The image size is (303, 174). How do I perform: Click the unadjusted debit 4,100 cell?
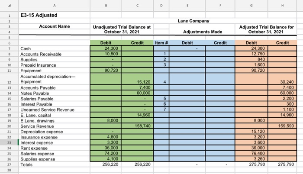point(106,159)
